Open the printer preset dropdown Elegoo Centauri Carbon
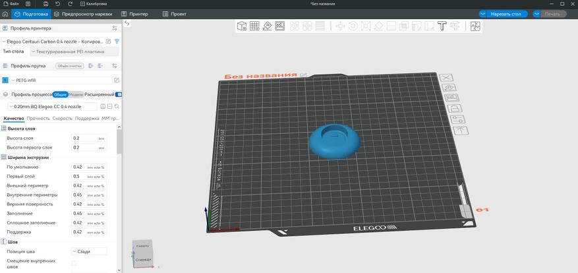 [53, 42]
